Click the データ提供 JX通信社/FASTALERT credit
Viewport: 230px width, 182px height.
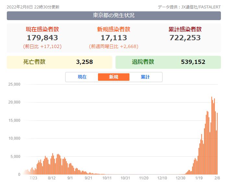[x=189, y=7]
